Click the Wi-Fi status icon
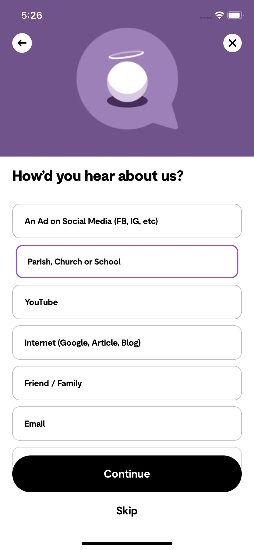Viewport: 254px width, 550px height. coord(219,15)
